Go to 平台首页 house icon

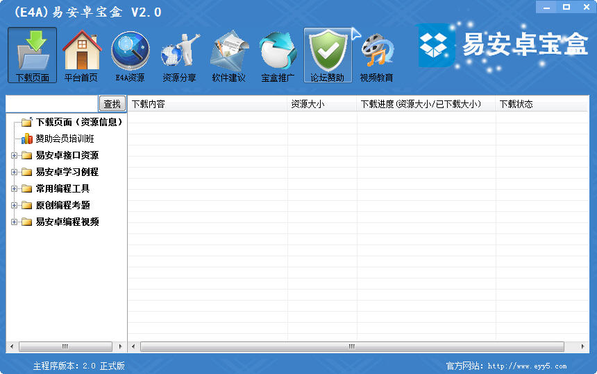coord(81,55)
